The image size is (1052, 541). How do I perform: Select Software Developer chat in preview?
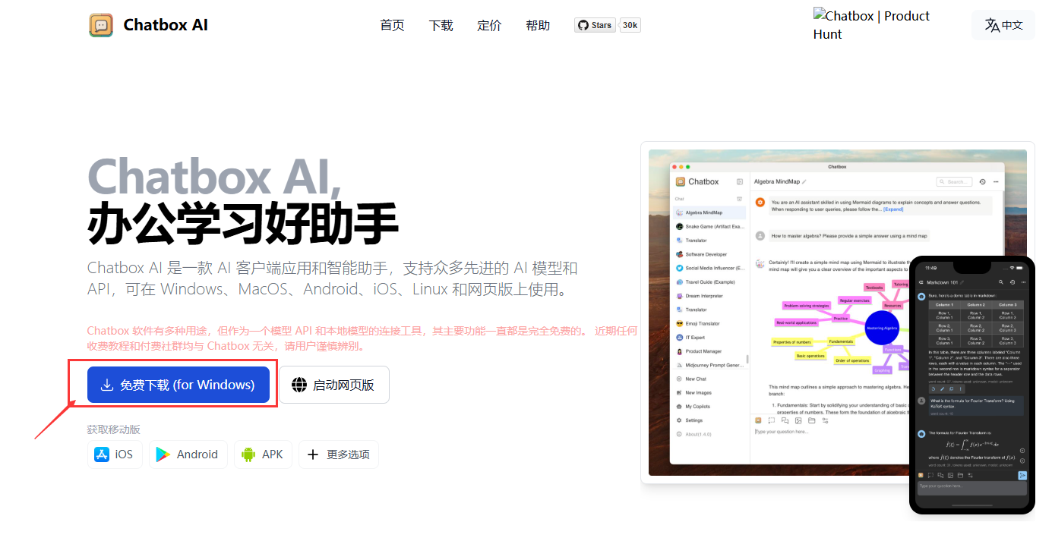(710, 254)
